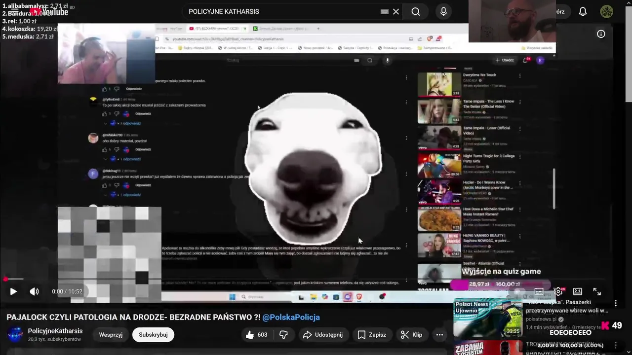Open the HUNG VANNGO BEAUTY thumbnail
The image size is (632, 355).
click(x=439, y=245)
